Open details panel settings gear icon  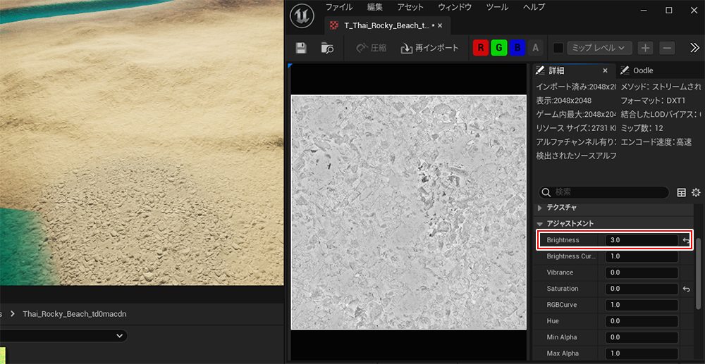(696, 192)
